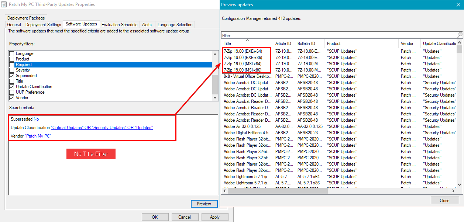The image size is (464, 222).
Task: Select the 7-Zip 19.00 (MSI-x64) row
Action: (x=339, y=64)
